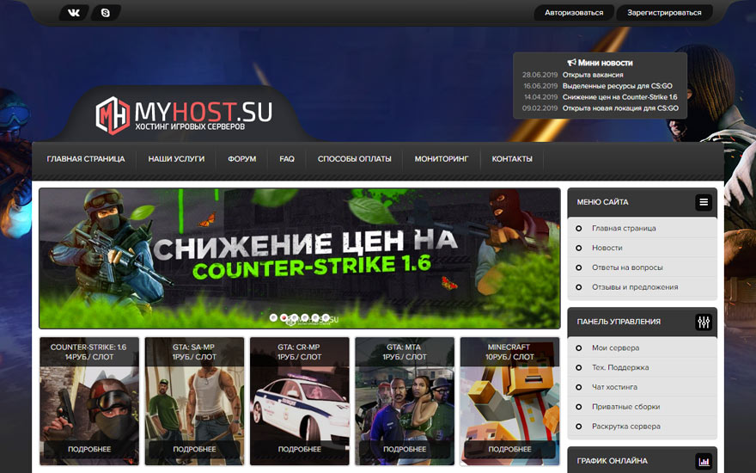Click the Мини новости megaphone icon

(572, 63)
